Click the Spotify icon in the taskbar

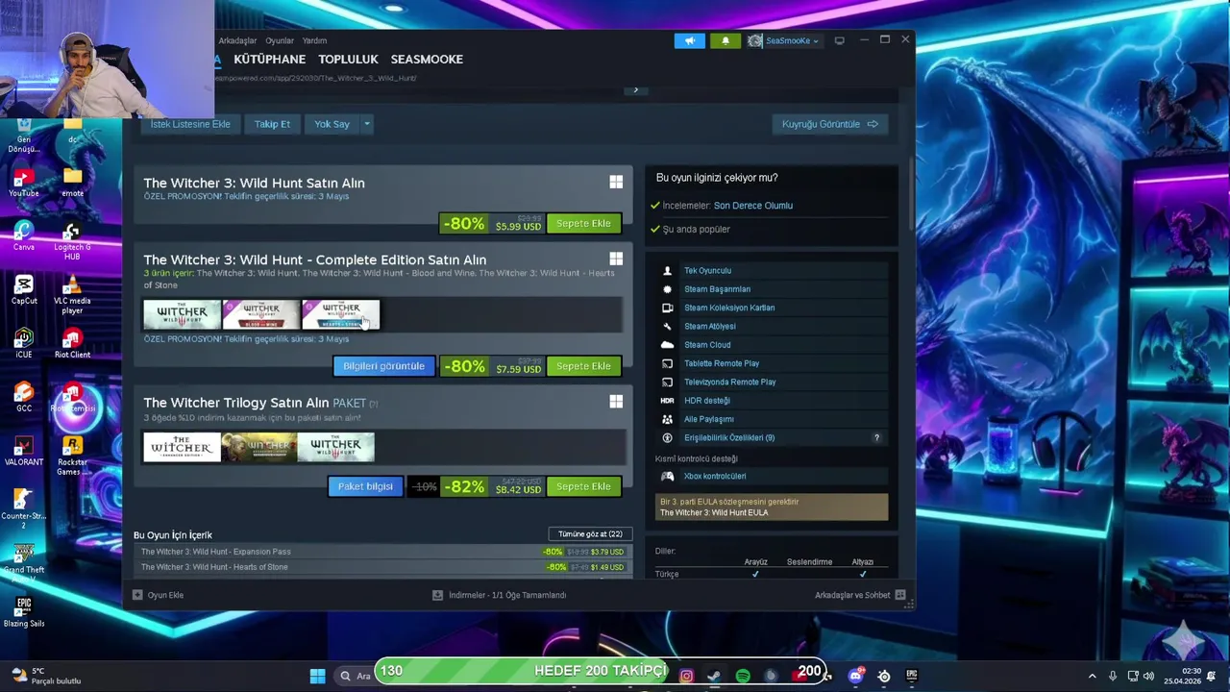click(743, 676)
